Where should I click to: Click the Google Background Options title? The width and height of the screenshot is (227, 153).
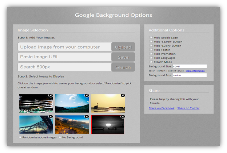click(113, 15)
